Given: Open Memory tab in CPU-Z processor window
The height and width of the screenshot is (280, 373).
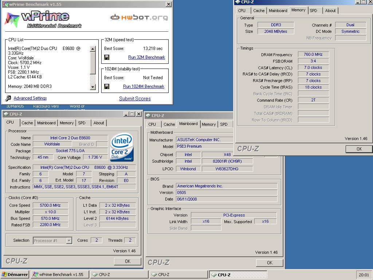Looking at the screenshot, I should pos(67,123).
